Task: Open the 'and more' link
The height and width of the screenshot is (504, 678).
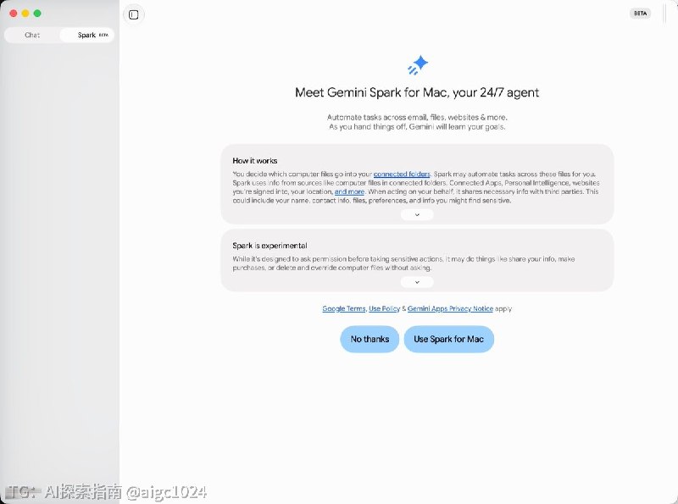Action: point(349,191)
